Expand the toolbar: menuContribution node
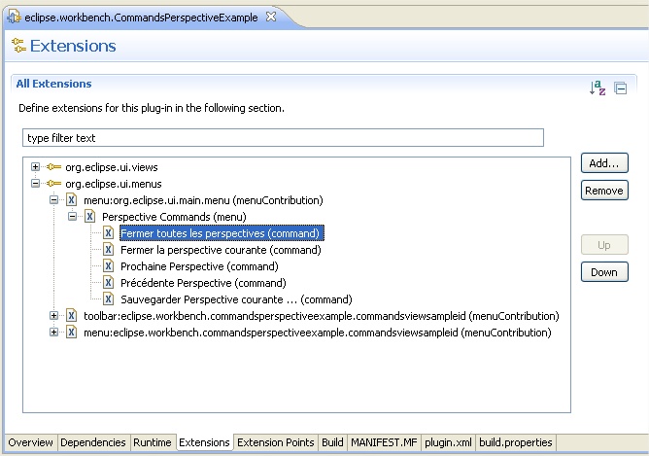The height and width of the screenshot is (456, 649). coord(53,316)
